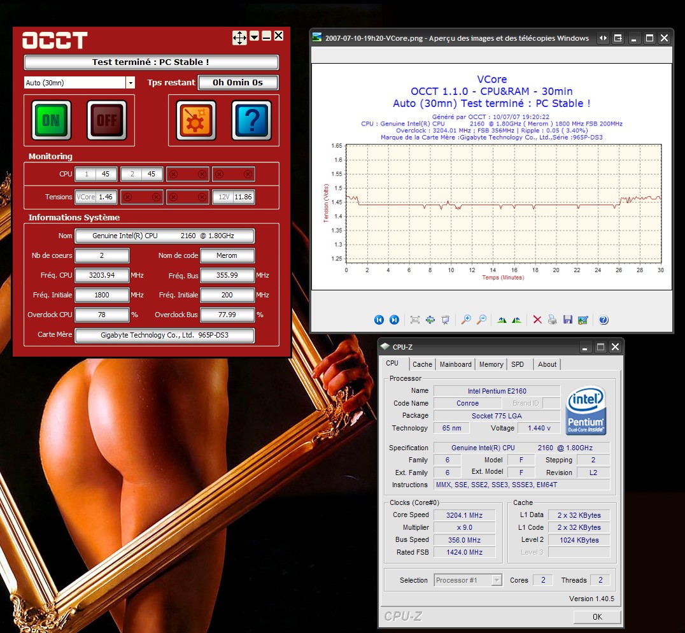The width and height of the screenshot is (685, 633).
Task: Click the blue question mark help button in OCCT
Action: [x=251, y=120]
